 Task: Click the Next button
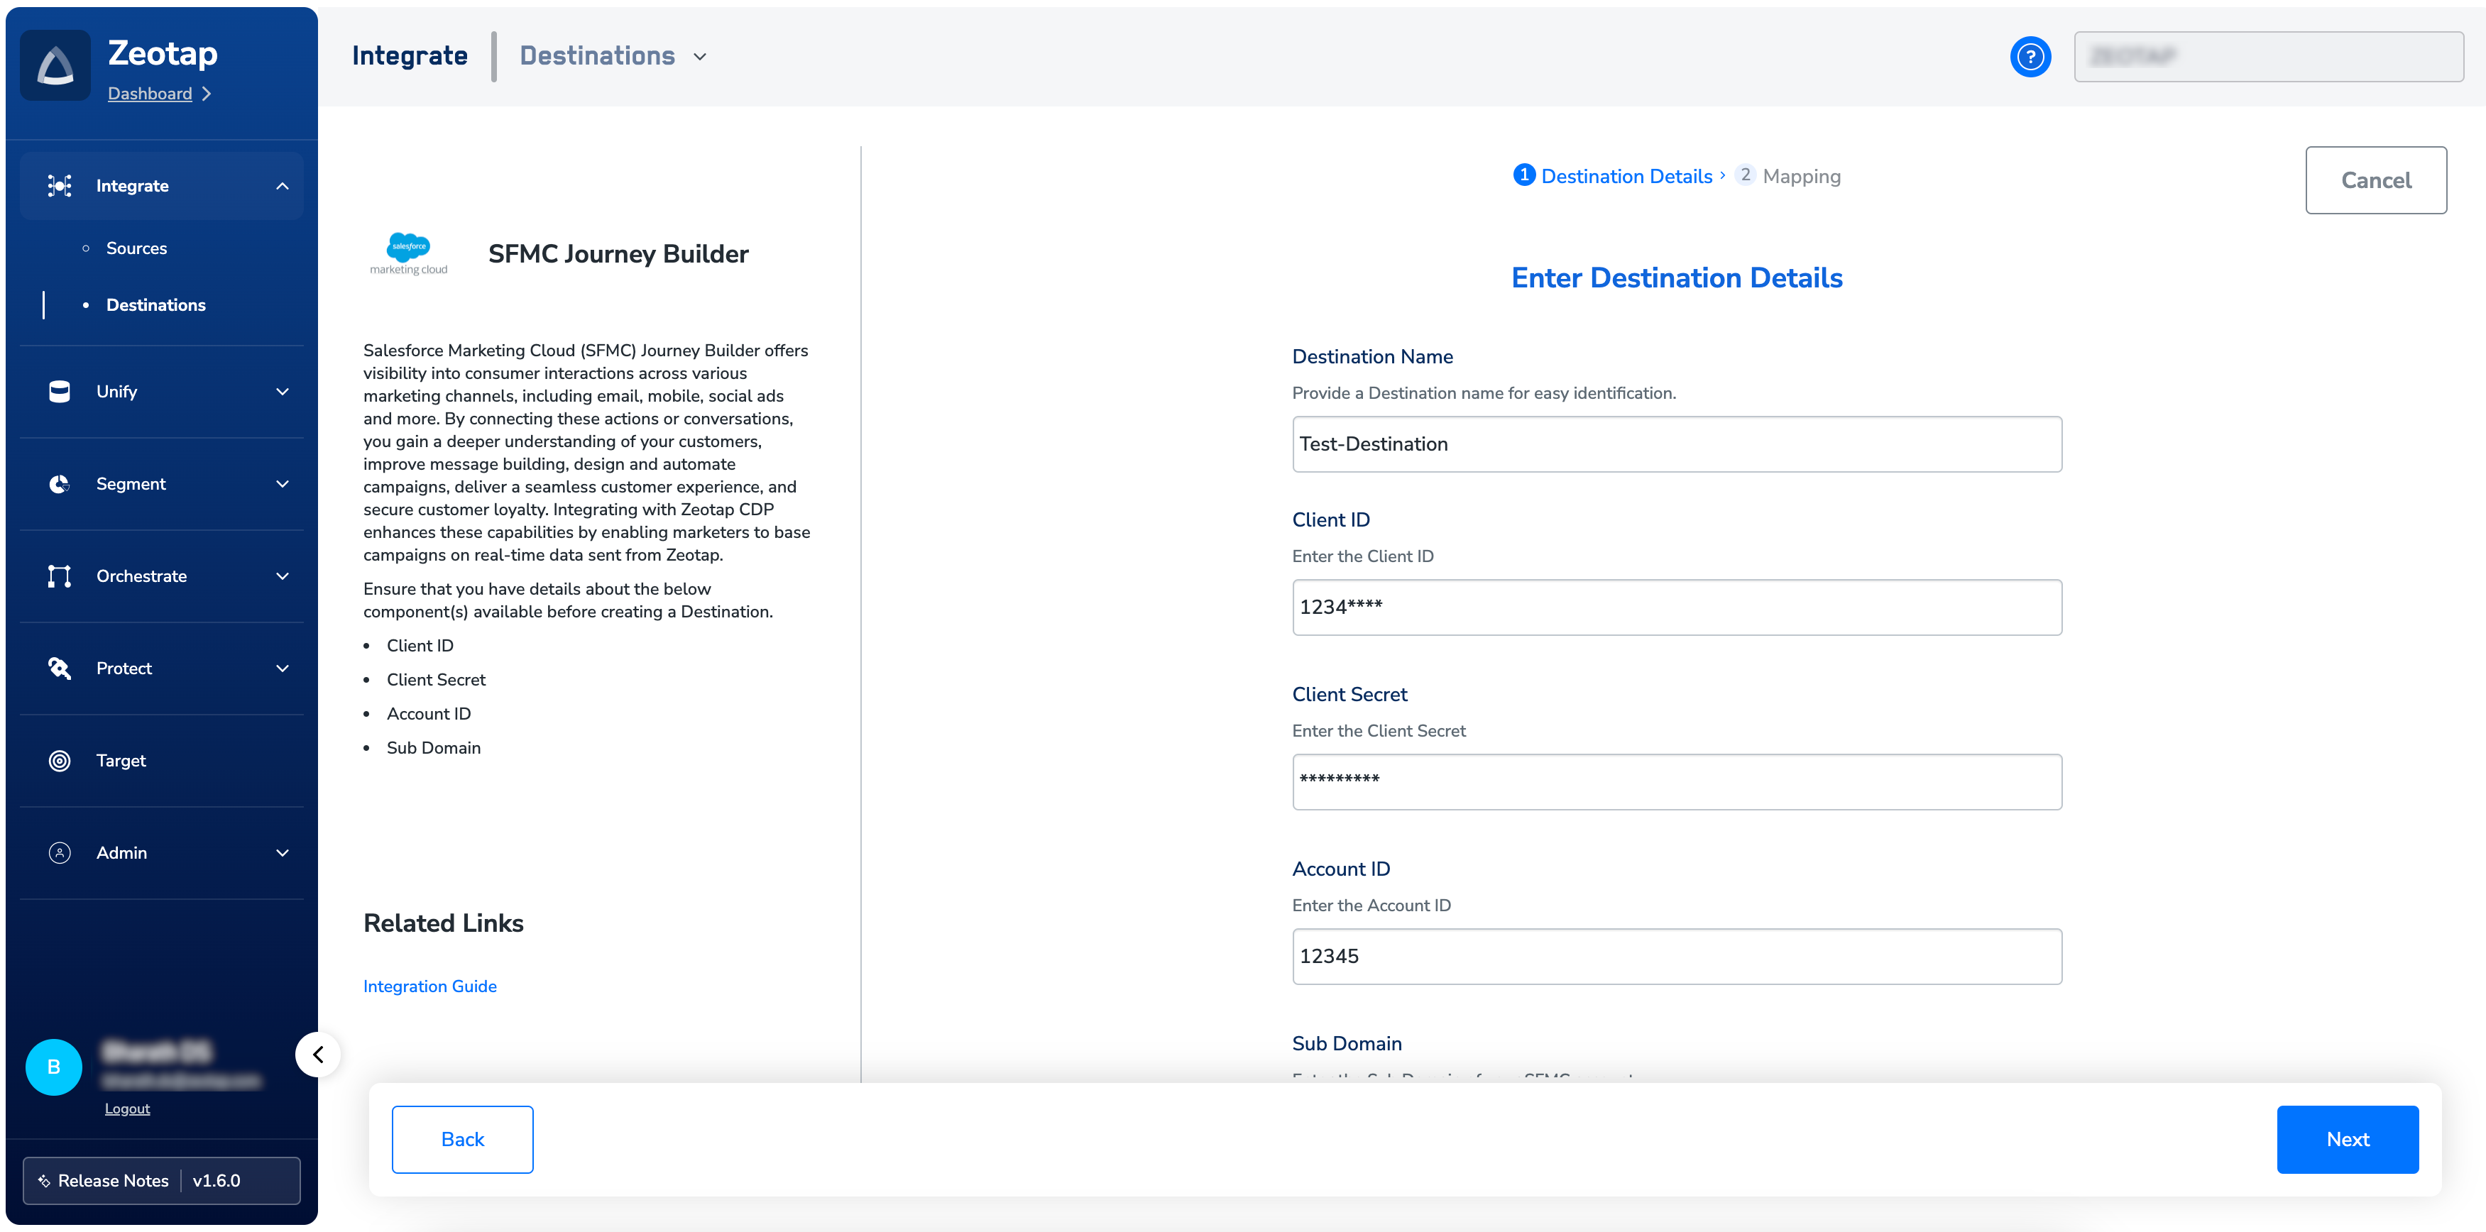[2346, 1139]
